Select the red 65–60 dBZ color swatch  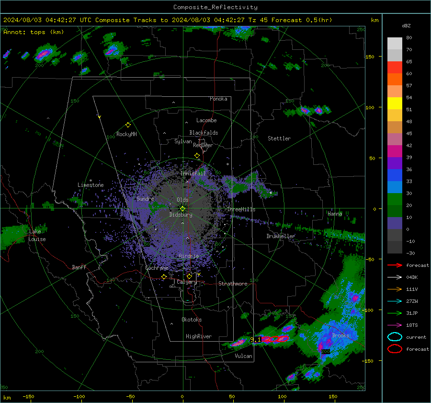pyautogui.click(x=395, y=68)
